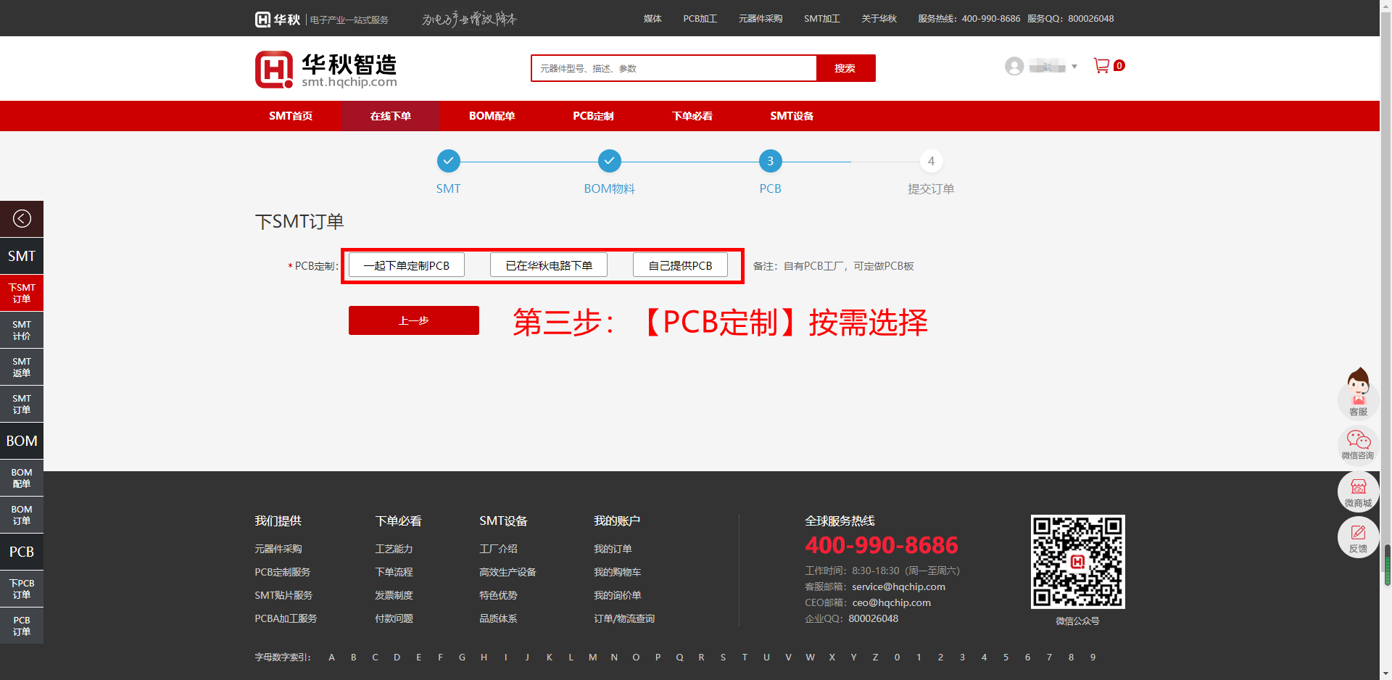This screenshot has height=680, width=1392.
Task: Open the 微商城 micro store icon
Action: pyautogui.click(x=1358, y=492)
